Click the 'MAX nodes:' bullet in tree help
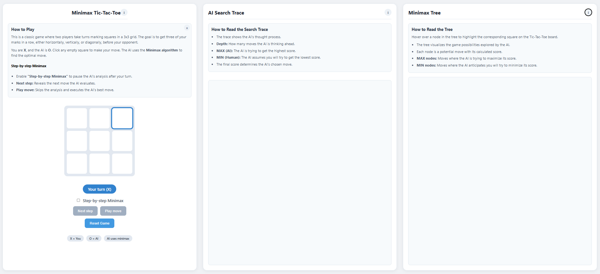600x274 pixels. 466,58
